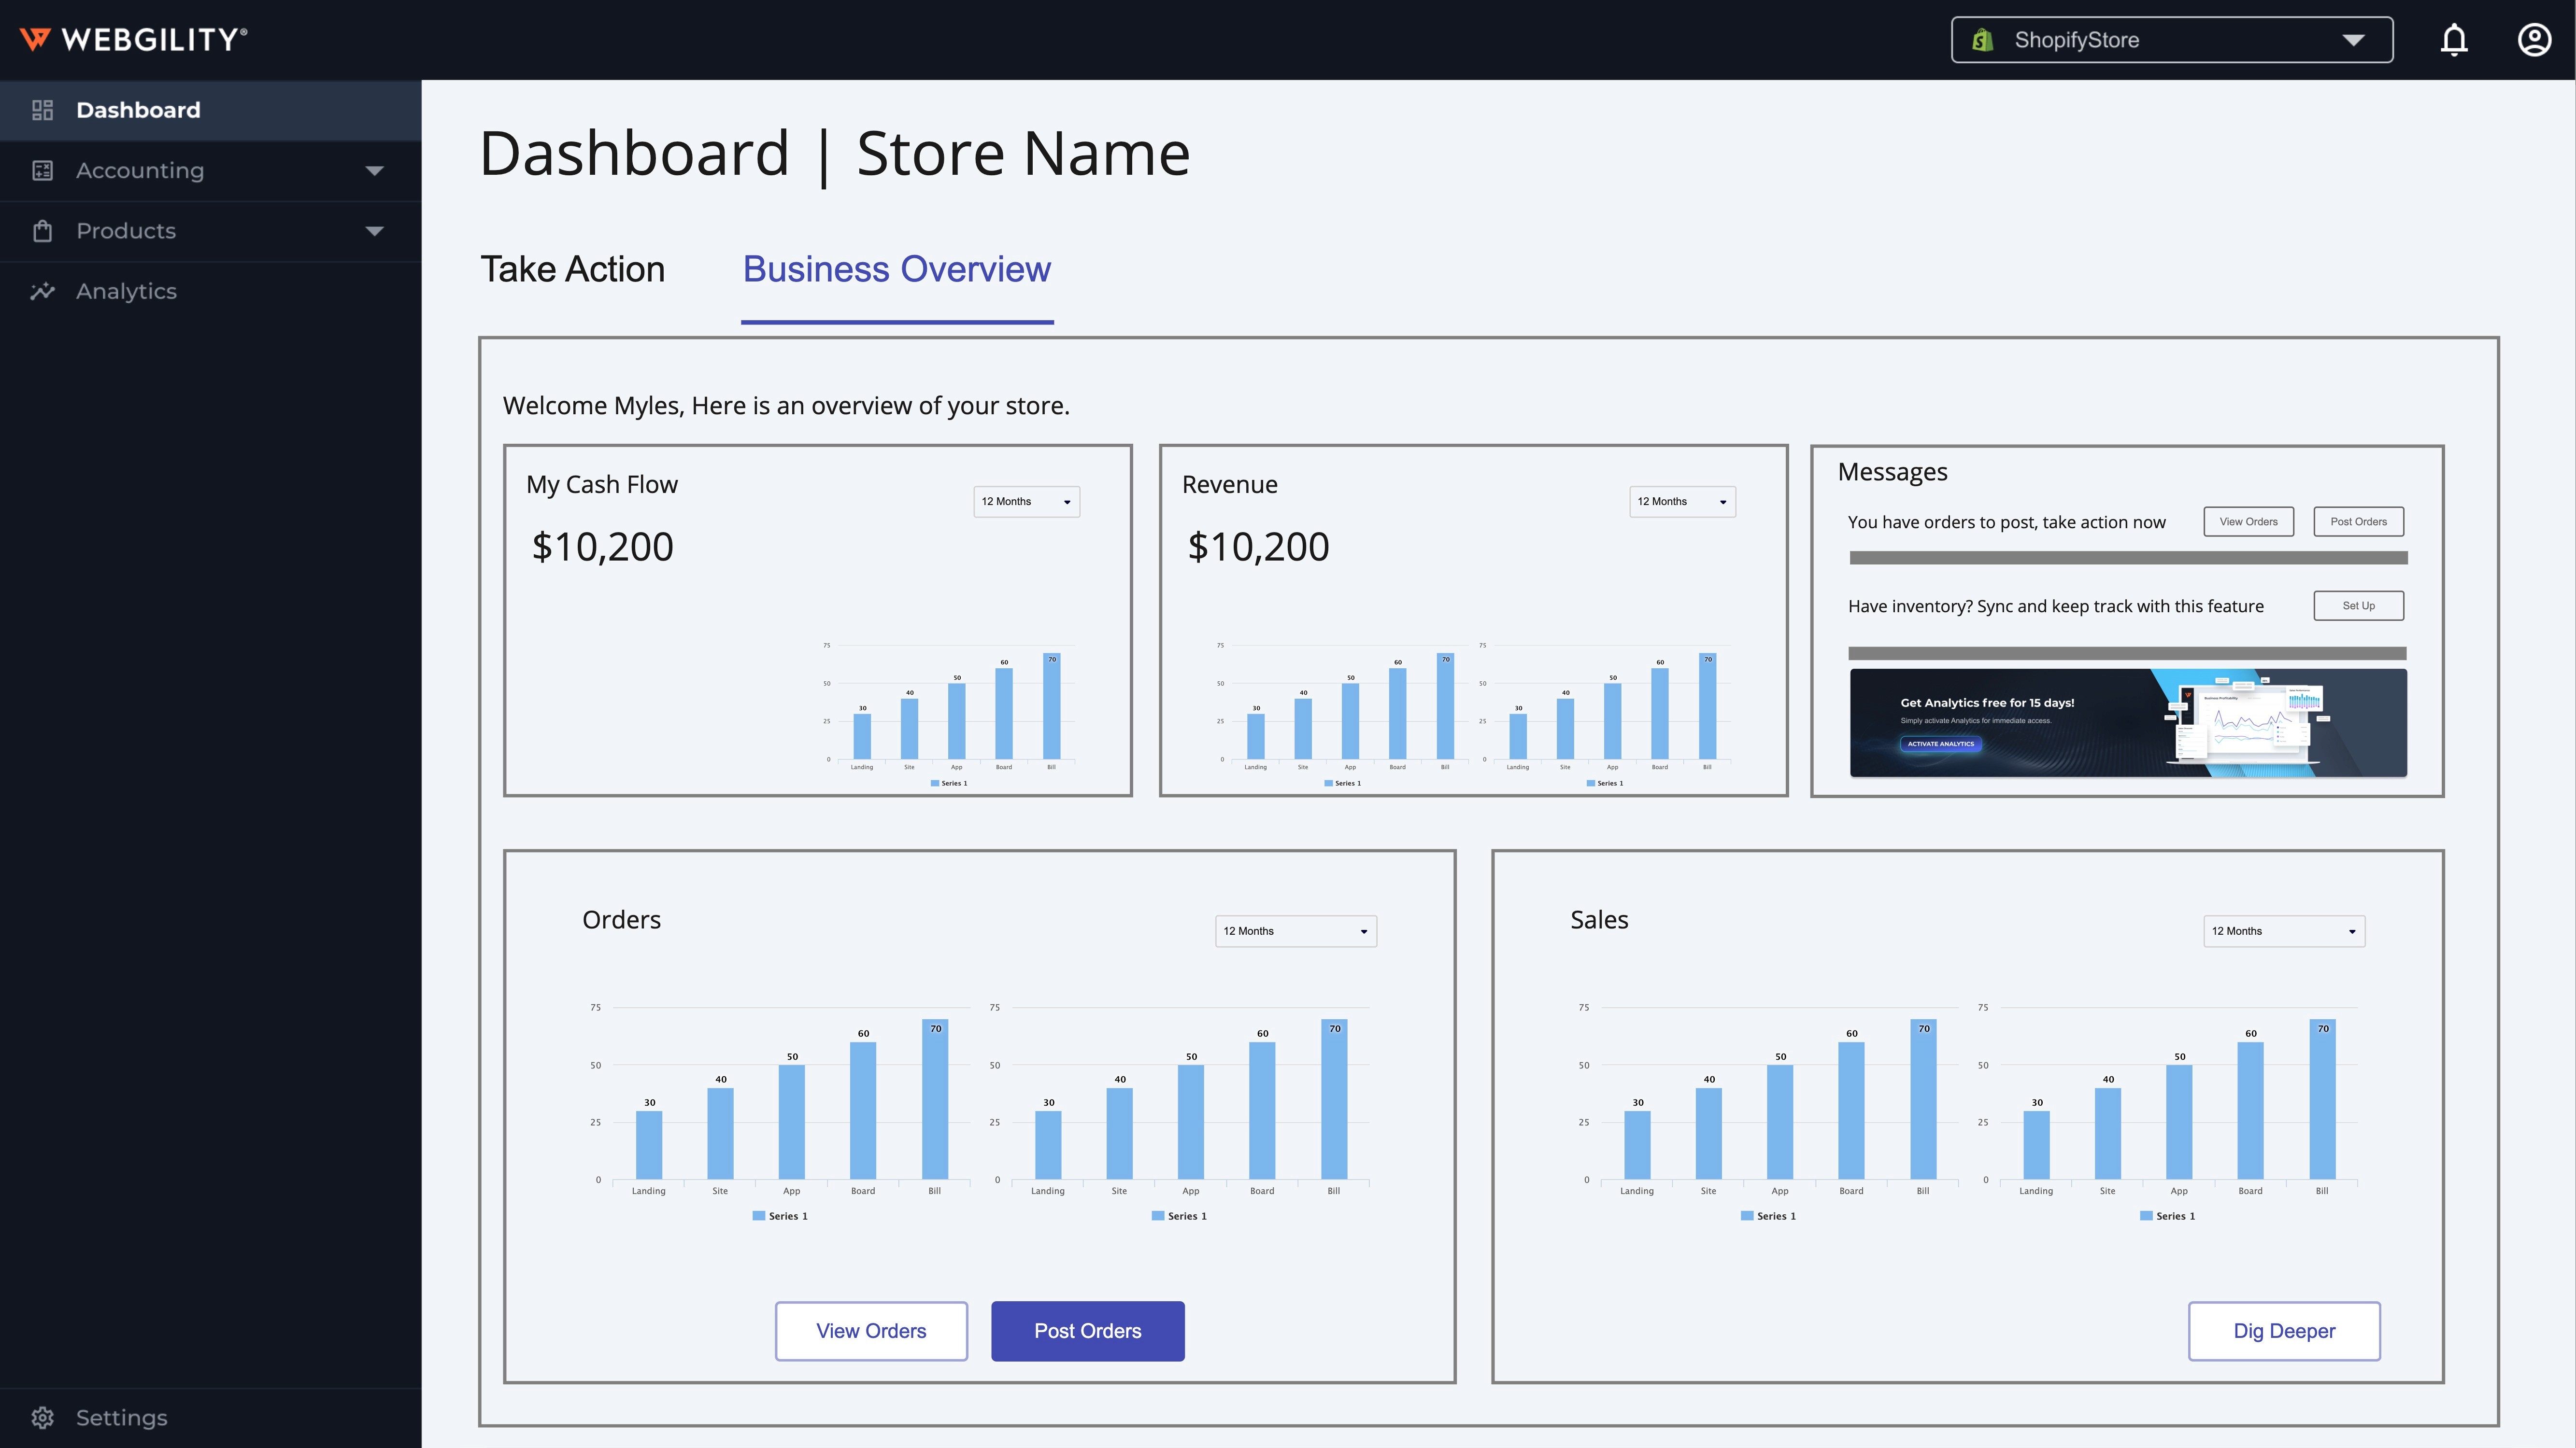Click the Dashboard grid icon in sidebar

click(x=42, y=110)
